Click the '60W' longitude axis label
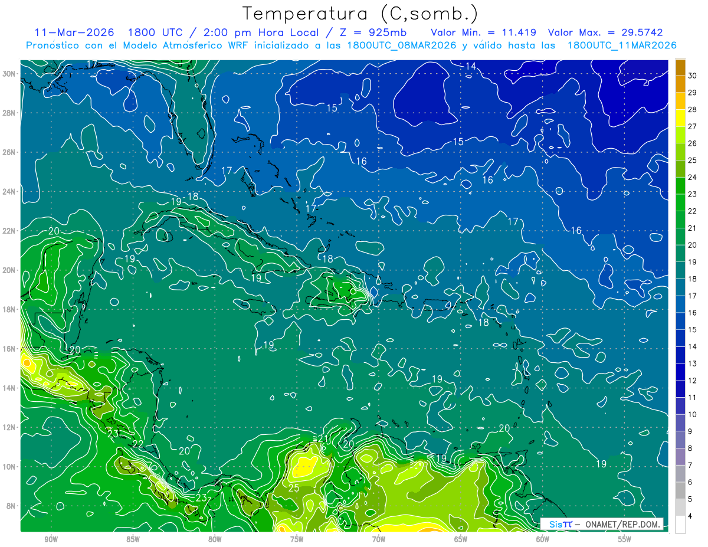 (x=543, y=539)
